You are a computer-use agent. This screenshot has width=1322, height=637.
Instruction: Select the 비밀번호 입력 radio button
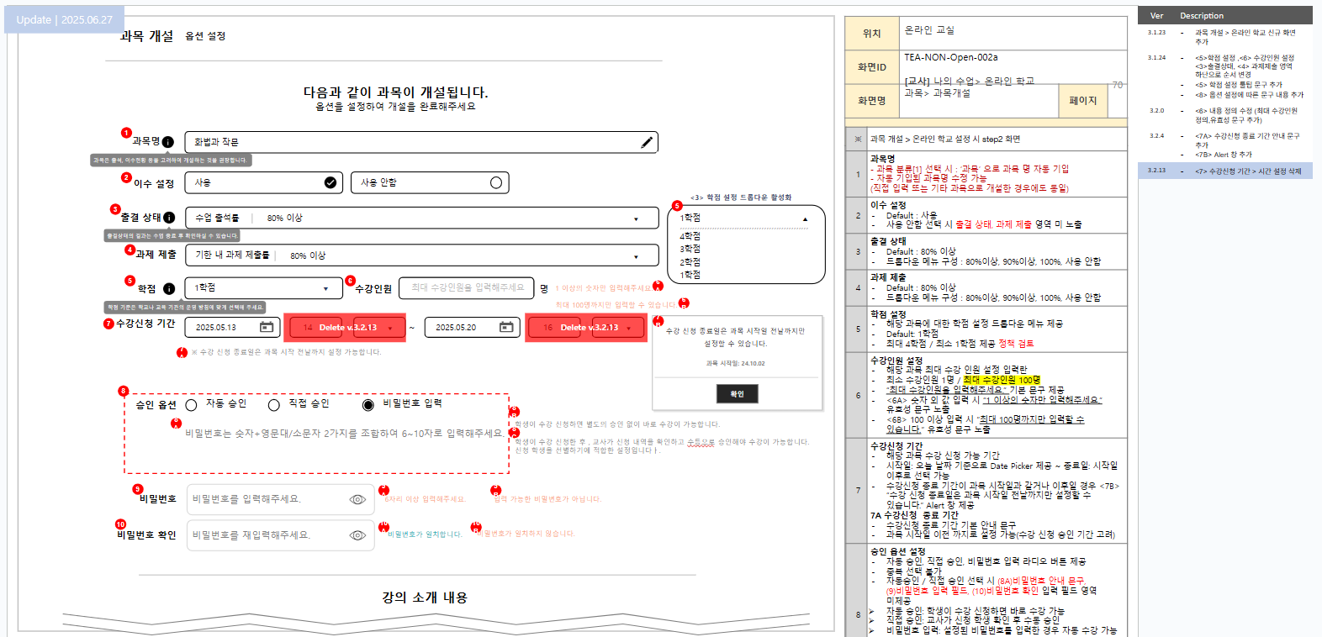[368, 405]
